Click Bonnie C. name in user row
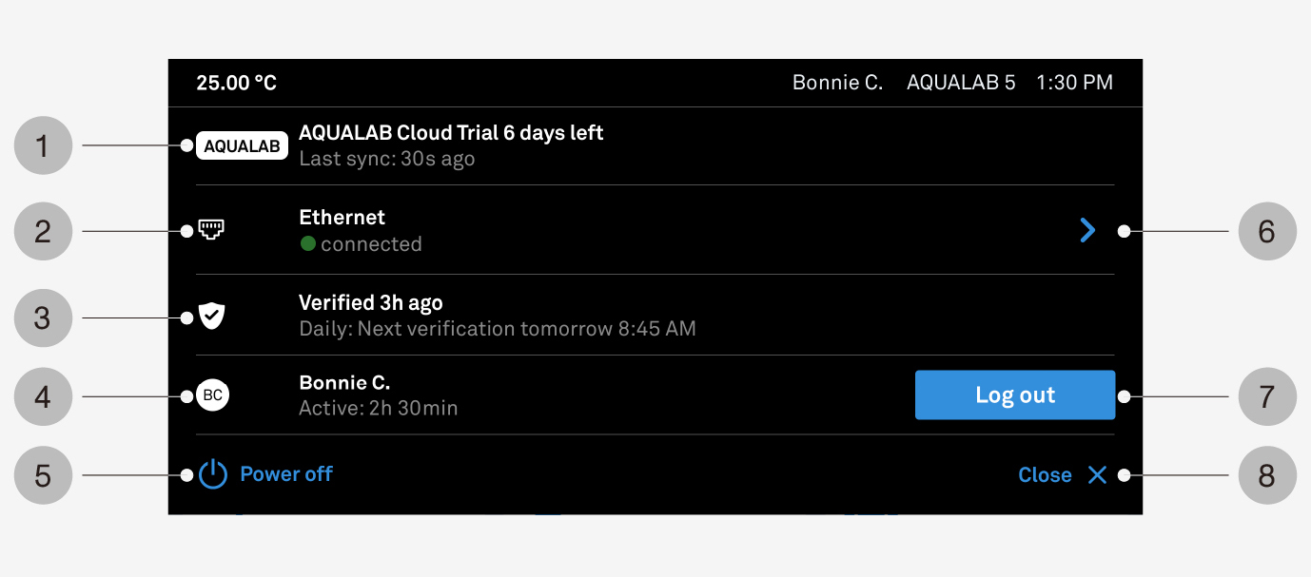The image size is (1311, 577). 344,383
